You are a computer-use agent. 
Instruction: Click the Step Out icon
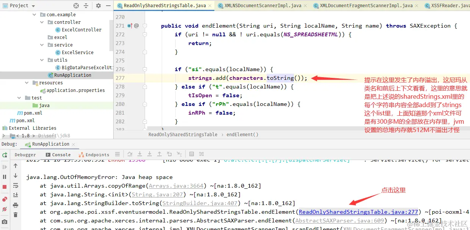(159, 154)
